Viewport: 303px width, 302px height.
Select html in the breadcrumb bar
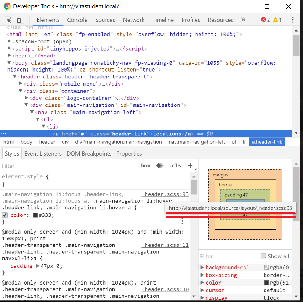[x=8, y=142]
